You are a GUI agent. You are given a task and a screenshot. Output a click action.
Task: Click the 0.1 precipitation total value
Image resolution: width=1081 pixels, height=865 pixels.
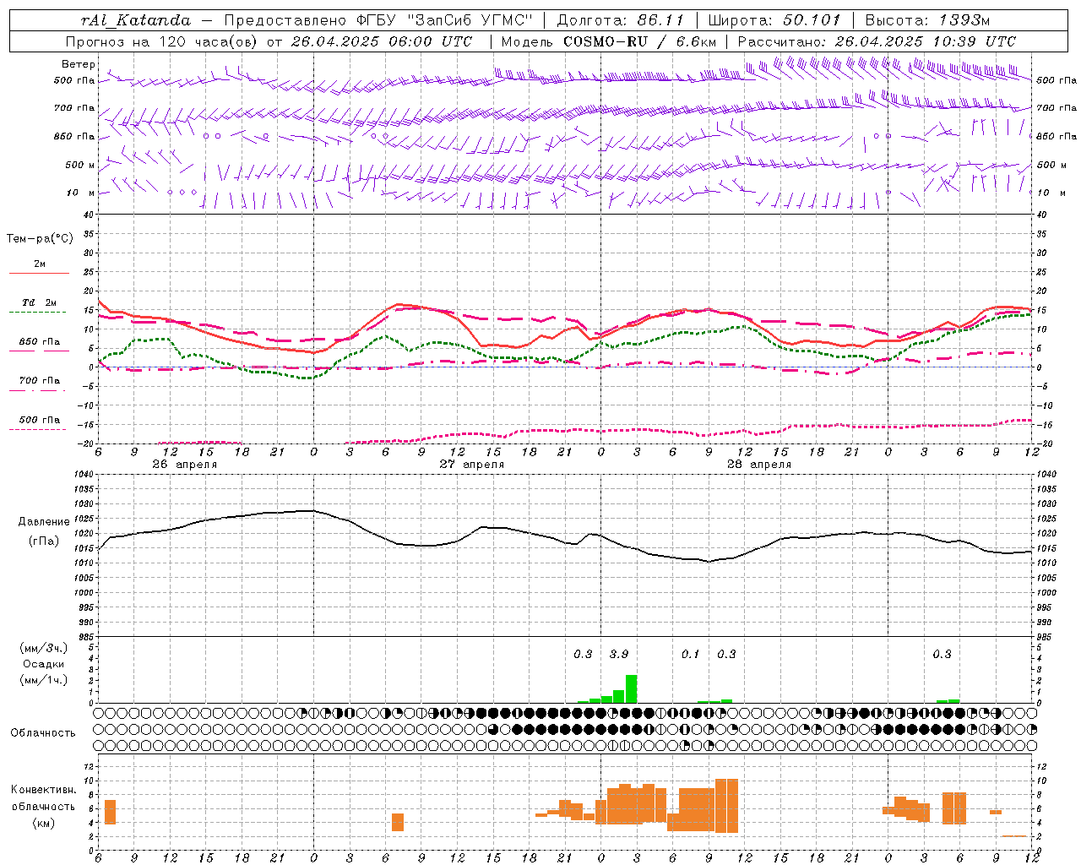click(x=691, y=654)
